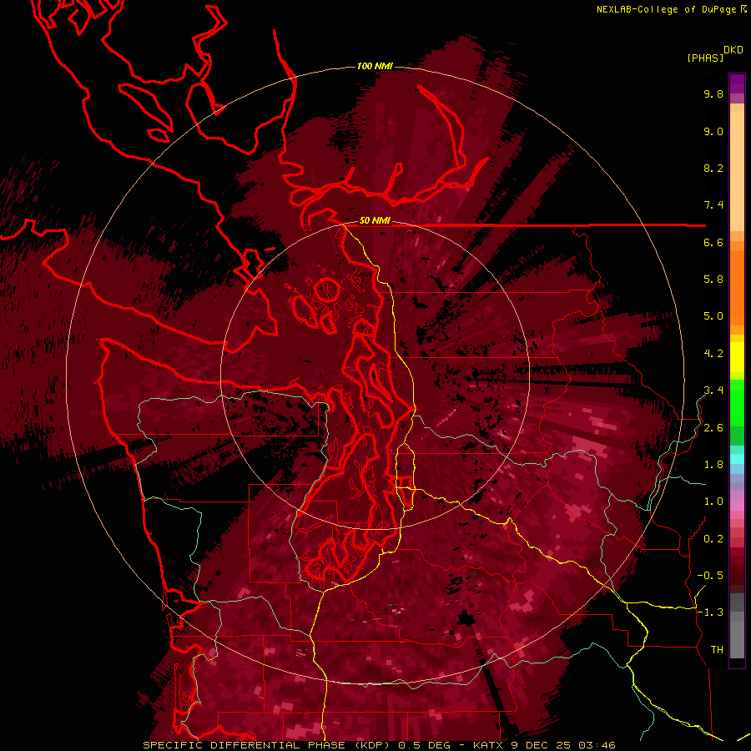The image size is (751, 751).
Task: Click the 50 NMI range ring label
Action: tap(375, 221)
